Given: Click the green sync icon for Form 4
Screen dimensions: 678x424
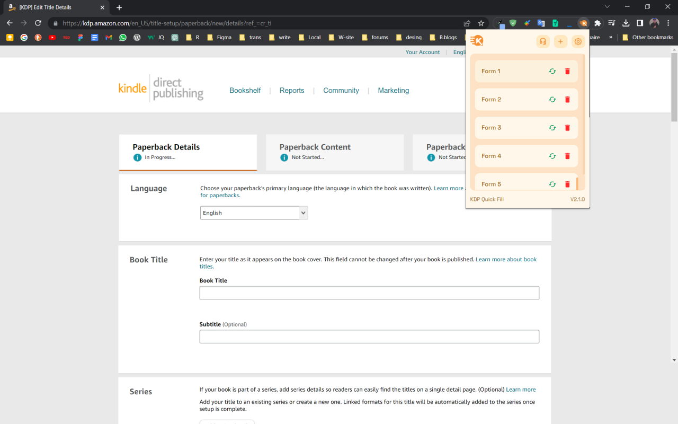Looking at the screenshot, I should 552,156.
